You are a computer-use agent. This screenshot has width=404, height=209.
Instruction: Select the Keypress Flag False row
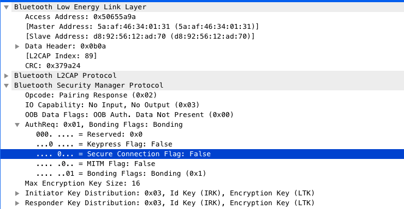(202, 144)
